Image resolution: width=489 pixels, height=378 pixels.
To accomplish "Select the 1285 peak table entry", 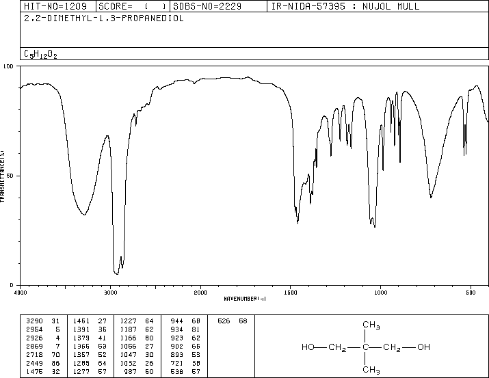I will click(90, 363).
